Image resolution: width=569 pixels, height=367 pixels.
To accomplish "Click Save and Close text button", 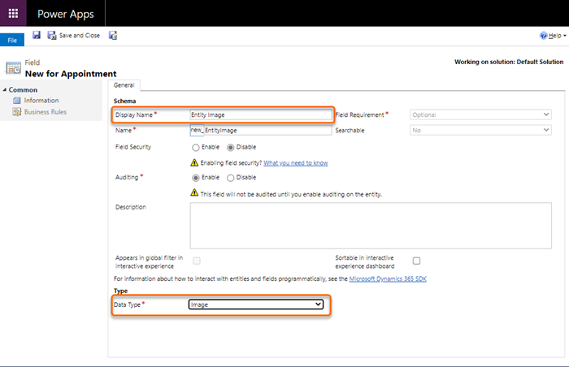I will (80, 35).
